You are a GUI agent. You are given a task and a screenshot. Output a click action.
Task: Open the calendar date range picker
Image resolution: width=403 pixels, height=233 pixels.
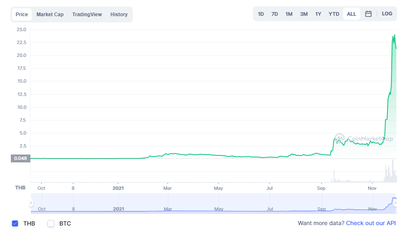pyautogui.click(x=368, y=14)
